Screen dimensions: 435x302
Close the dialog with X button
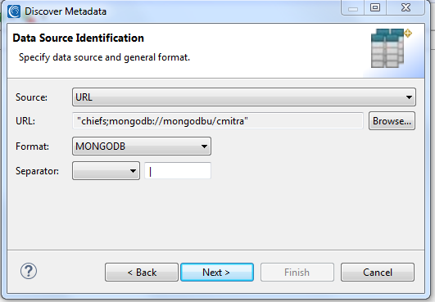coord(406,7)
